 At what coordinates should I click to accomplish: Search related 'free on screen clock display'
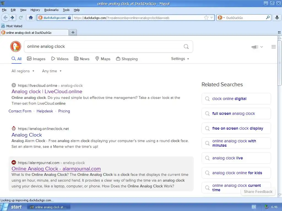coord(236,128)
